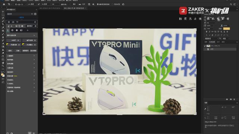The width and height of the screenshot is (239, 134).
Task: Toggle delete cropped pixels checkbox
Action: (98, 4)
